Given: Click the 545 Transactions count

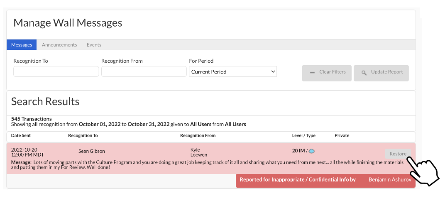Looking at the screenshot, I should [x=32, y=119].
